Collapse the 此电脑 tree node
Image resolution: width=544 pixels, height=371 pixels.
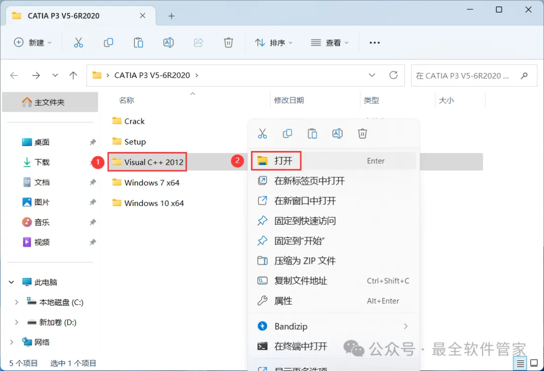pos(12,282)
